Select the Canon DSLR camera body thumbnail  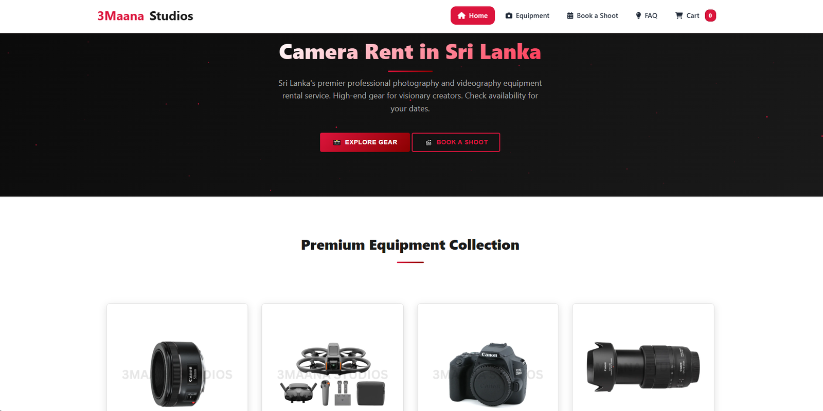pos(488,373)
